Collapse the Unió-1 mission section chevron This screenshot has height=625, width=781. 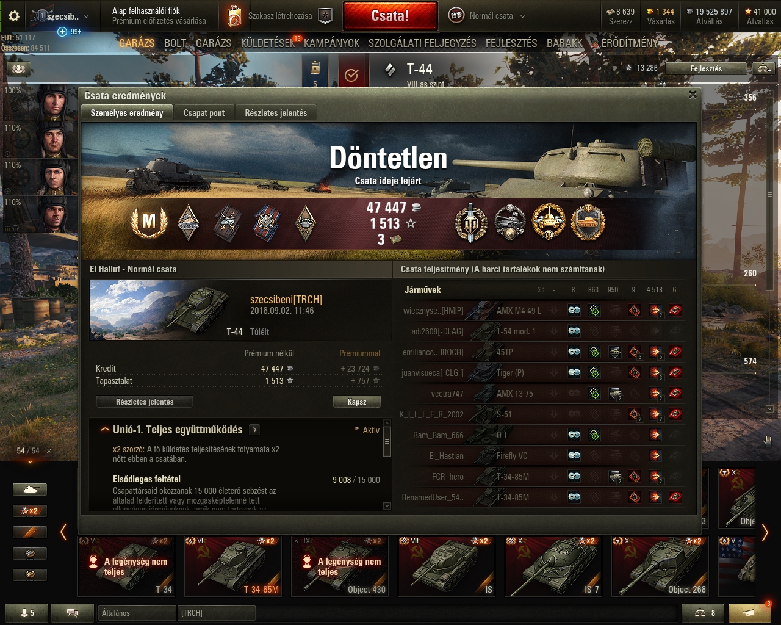click(x=105, y=430)
